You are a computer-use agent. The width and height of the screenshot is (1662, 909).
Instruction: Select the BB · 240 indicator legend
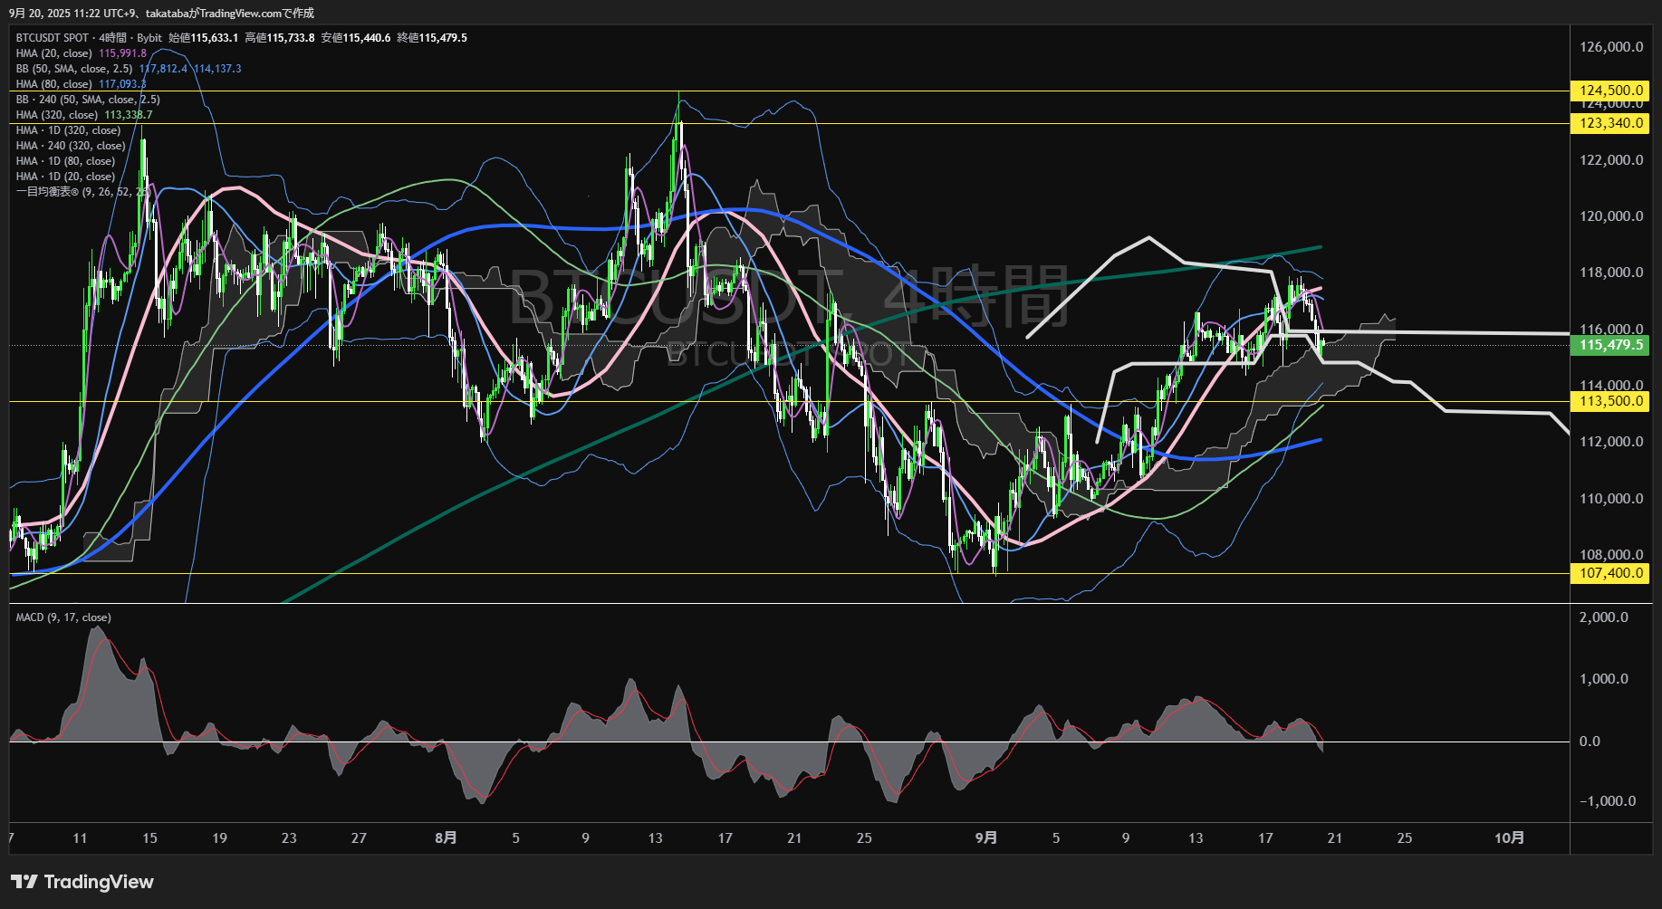point(88,100)
